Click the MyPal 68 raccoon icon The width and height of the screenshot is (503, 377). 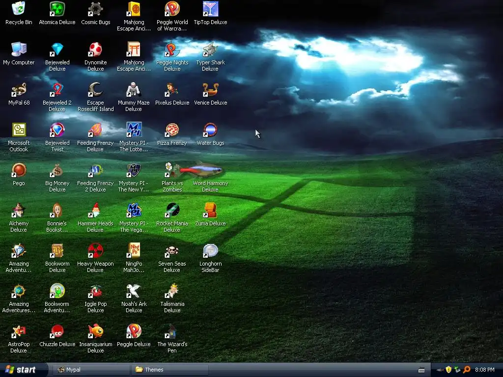pos(19,90)
